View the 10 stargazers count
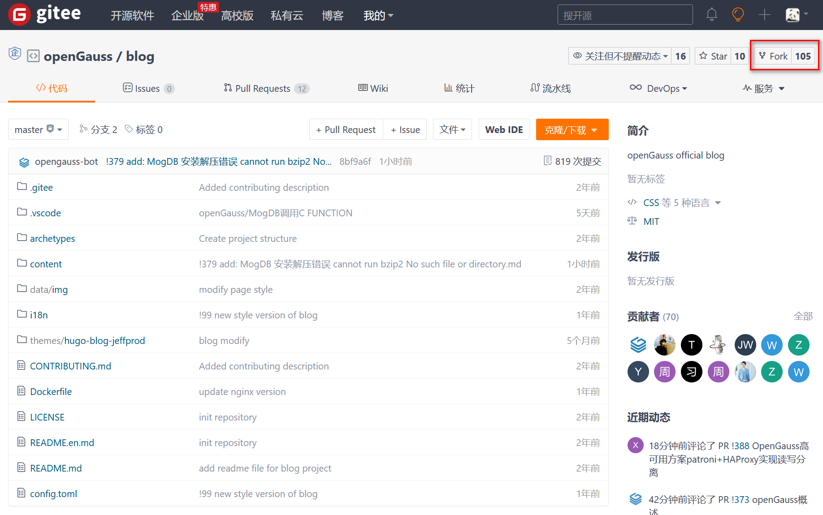The height and width of the screenshot is (515, 823). pos(740,56)
